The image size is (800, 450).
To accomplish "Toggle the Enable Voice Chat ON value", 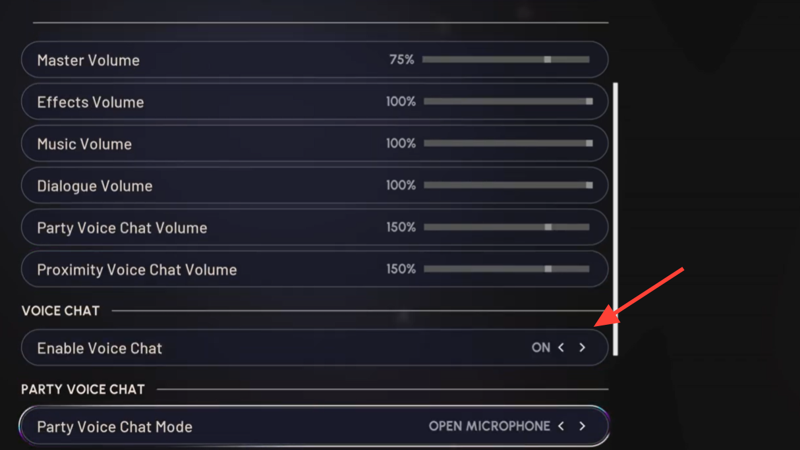I will click(x=540, y=347).
